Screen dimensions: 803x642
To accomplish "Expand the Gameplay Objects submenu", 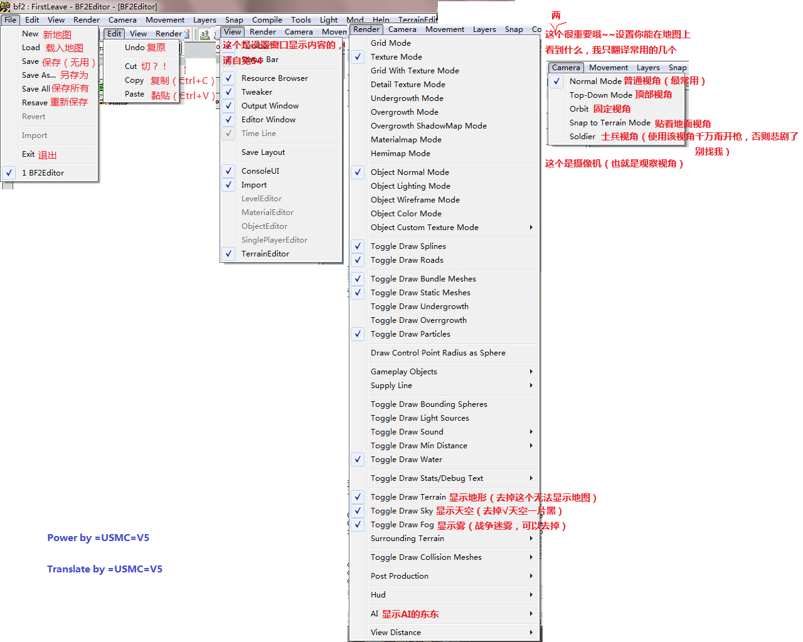I will [444, 372].
